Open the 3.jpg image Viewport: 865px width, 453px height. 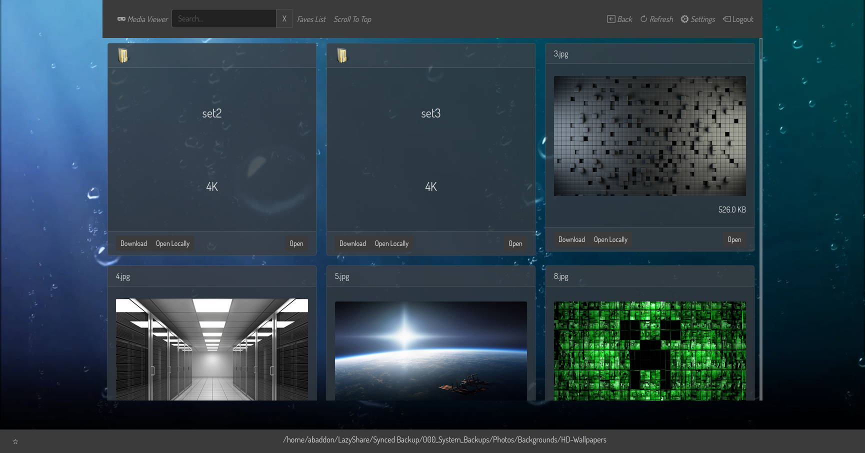pos(734,239)
